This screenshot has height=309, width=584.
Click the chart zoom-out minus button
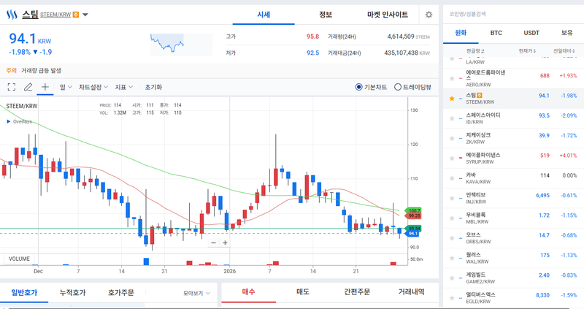point(213,243)
